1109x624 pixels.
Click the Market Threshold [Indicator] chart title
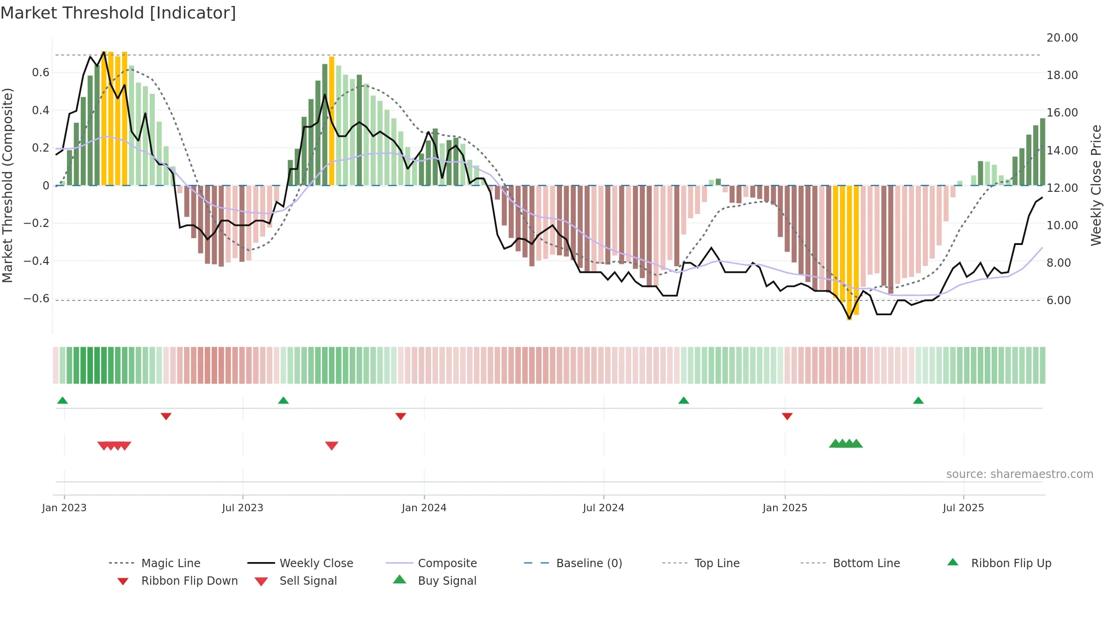118,13
